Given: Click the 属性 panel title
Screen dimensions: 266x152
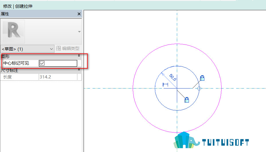Looking at the screenshot, I should tap(5, 14).
